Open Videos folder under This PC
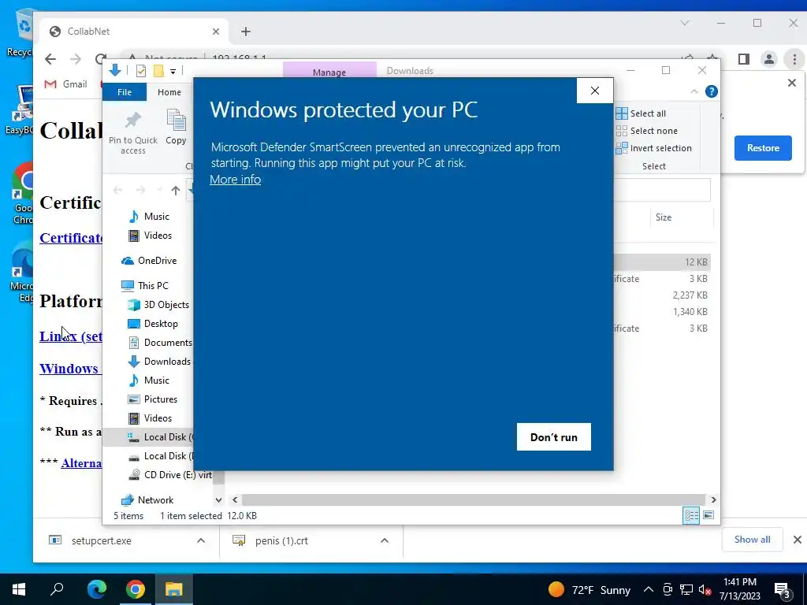This screenshot has height=605, width=807. [150, 418]
